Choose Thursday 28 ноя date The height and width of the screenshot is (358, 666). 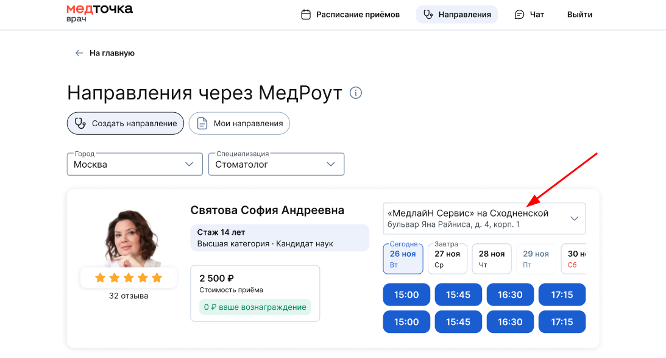491,259
